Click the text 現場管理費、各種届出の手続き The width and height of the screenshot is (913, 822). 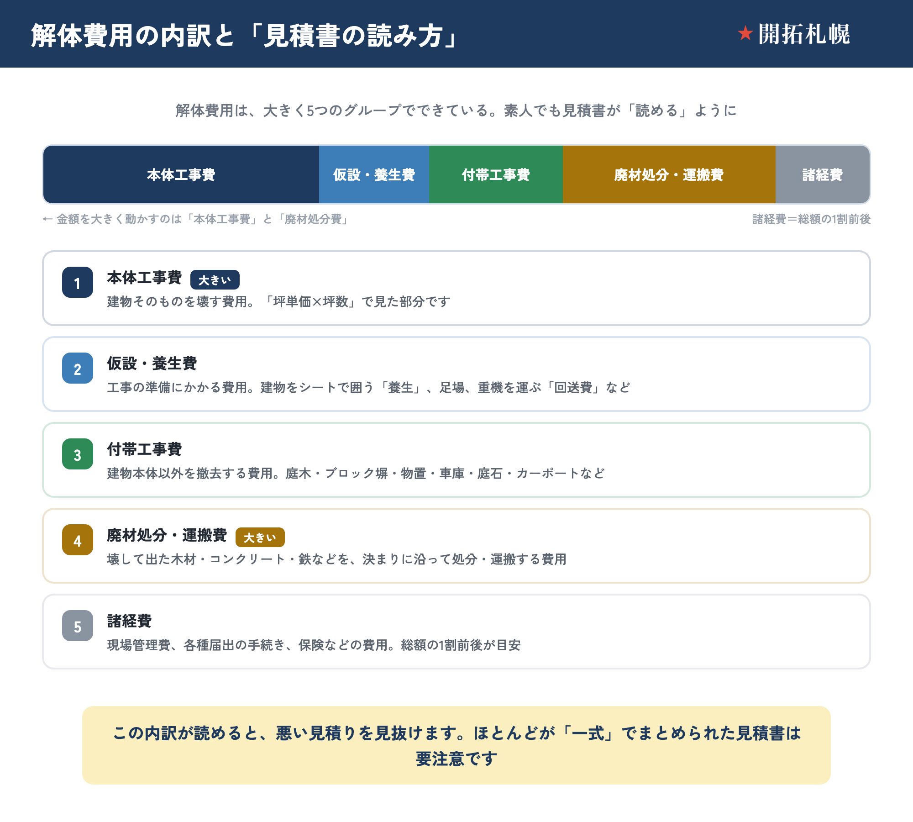pos(314,645)
